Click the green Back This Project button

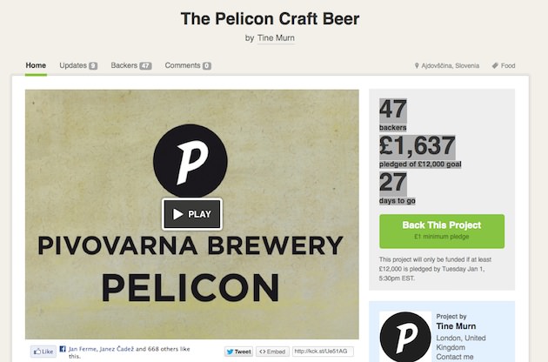441,230
